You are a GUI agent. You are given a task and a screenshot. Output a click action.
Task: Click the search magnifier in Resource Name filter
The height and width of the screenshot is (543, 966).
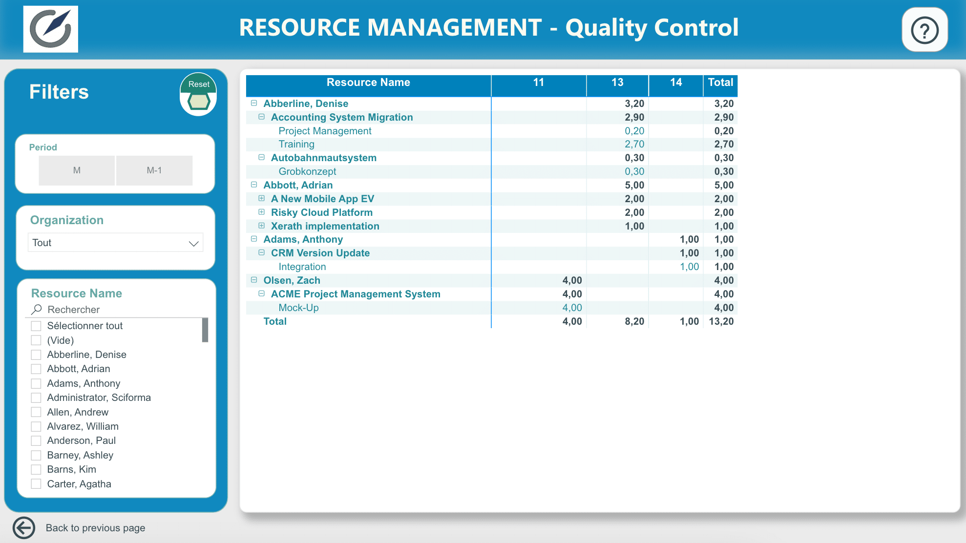tap(37, 309)
